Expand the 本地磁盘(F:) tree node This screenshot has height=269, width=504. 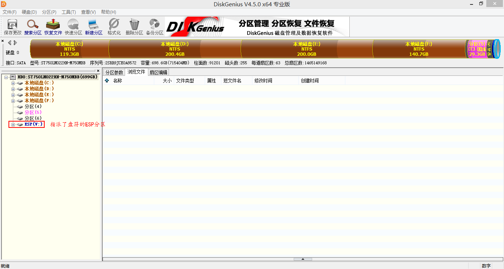pyautogui.click(x=13, y=101)
